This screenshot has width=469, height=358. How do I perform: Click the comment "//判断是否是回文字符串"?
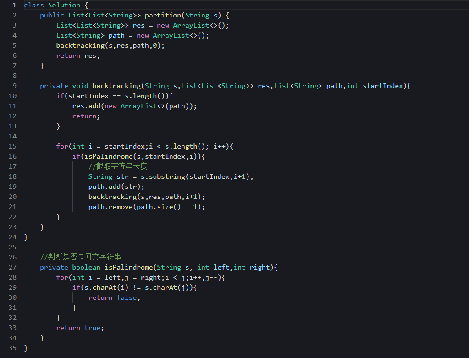(81, 257)
